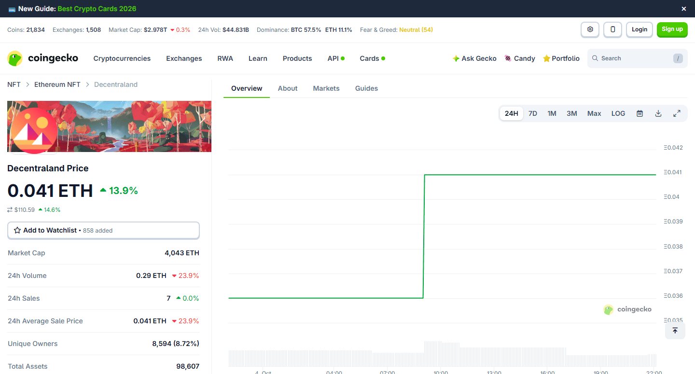Go to Ethereum NFT breadcrumb

[x=57, y=84]
